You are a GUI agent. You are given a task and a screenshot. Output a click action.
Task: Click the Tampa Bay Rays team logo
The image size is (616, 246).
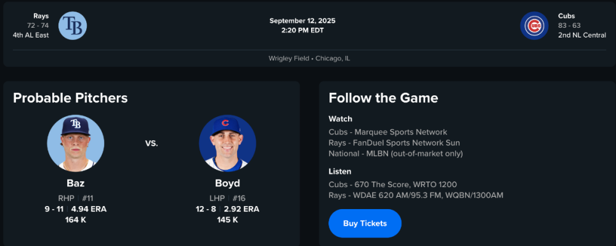click(73, 26)
